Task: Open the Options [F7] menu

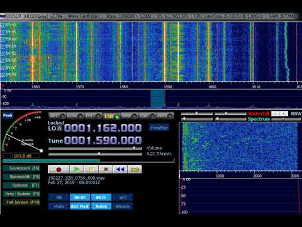Action: [21, 185]
